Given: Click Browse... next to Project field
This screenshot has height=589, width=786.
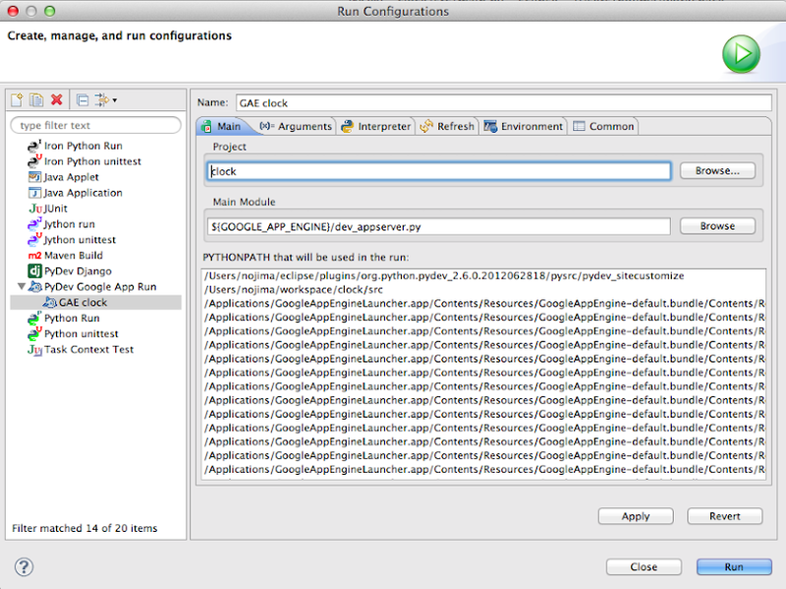Looking at the screenshot, I should [x=717, y=171].
